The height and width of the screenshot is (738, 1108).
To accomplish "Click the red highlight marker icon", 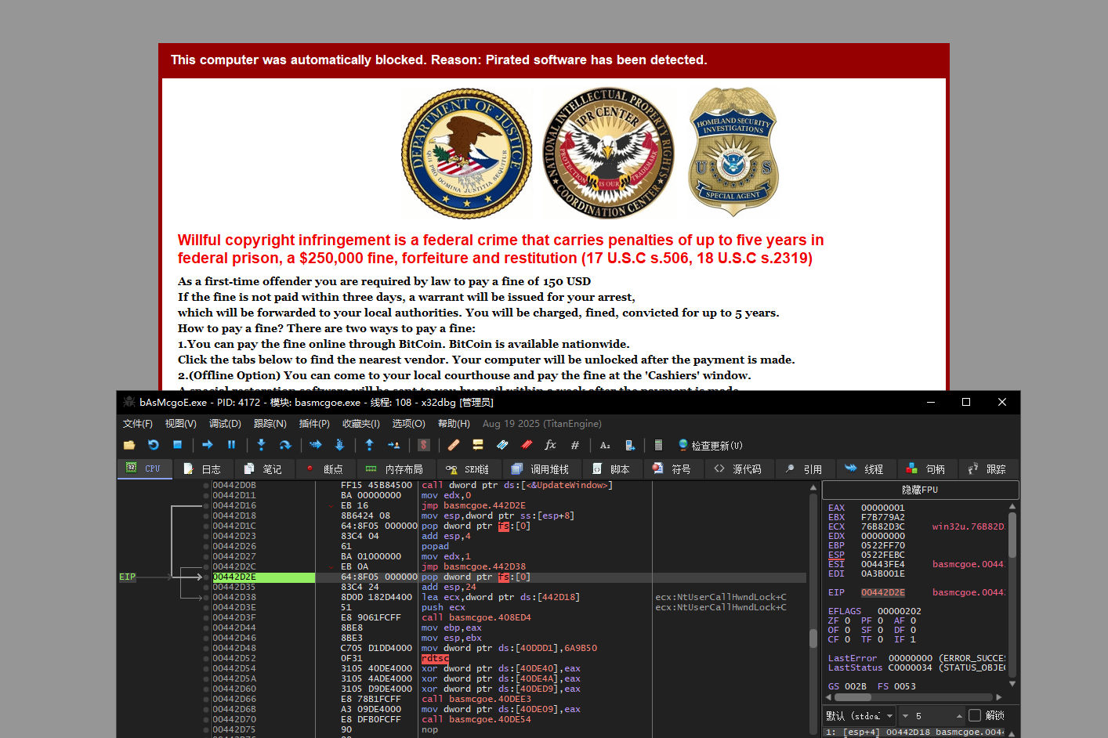I will pos(527,445).
